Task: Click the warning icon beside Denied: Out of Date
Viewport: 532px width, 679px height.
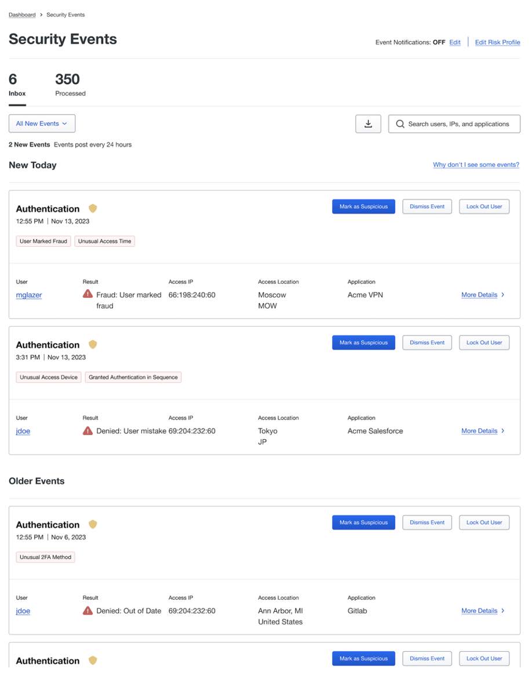Action: click(x=88, y=610)
